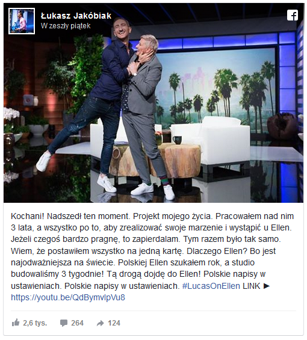The image size is (307, 340).
Task: Open the #LucasOnEllen hashtag
Action: click(x=211, y=286)
